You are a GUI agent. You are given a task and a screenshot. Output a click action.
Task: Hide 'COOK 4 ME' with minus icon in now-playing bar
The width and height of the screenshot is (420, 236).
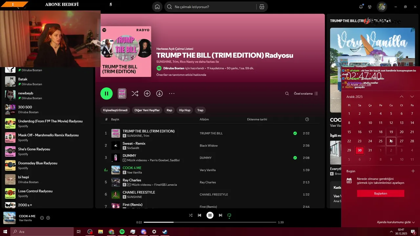coord(42,218)
